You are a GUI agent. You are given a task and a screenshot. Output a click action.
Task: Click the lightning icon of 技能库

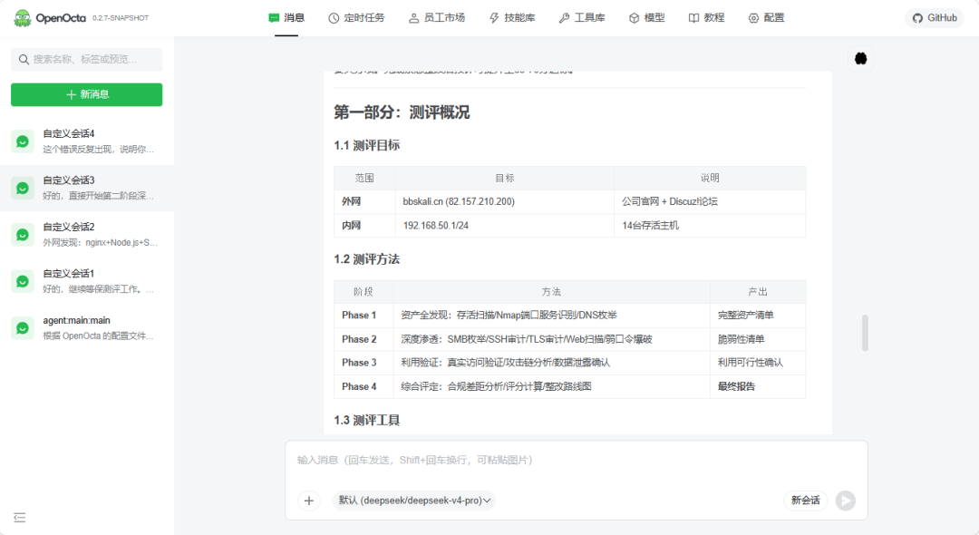[x=495, y=18]
